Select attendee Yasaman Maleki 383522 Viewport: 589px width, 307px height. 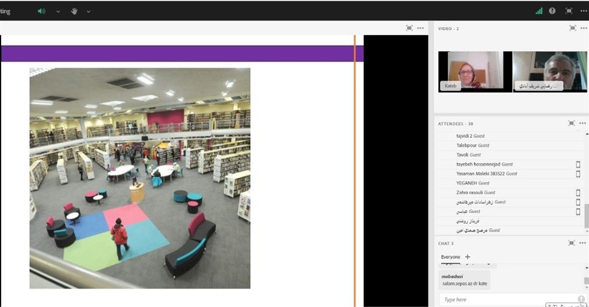click(x=487, y=174)
